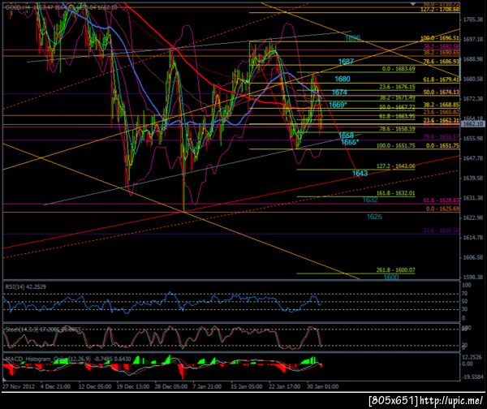This screenshot has height=409, width=487.
Task: Click the 4 Dec 21:00 time label
Action: 55,386
